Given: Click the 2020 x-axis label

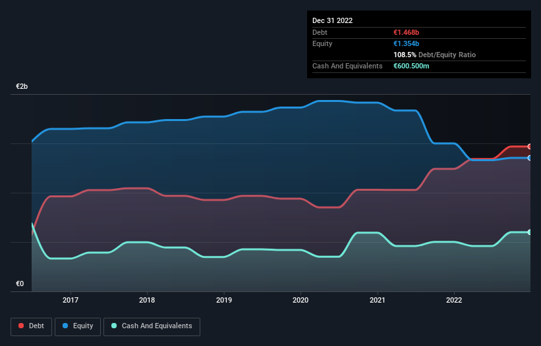Looking at the screenshot, I should click(300, 300).
